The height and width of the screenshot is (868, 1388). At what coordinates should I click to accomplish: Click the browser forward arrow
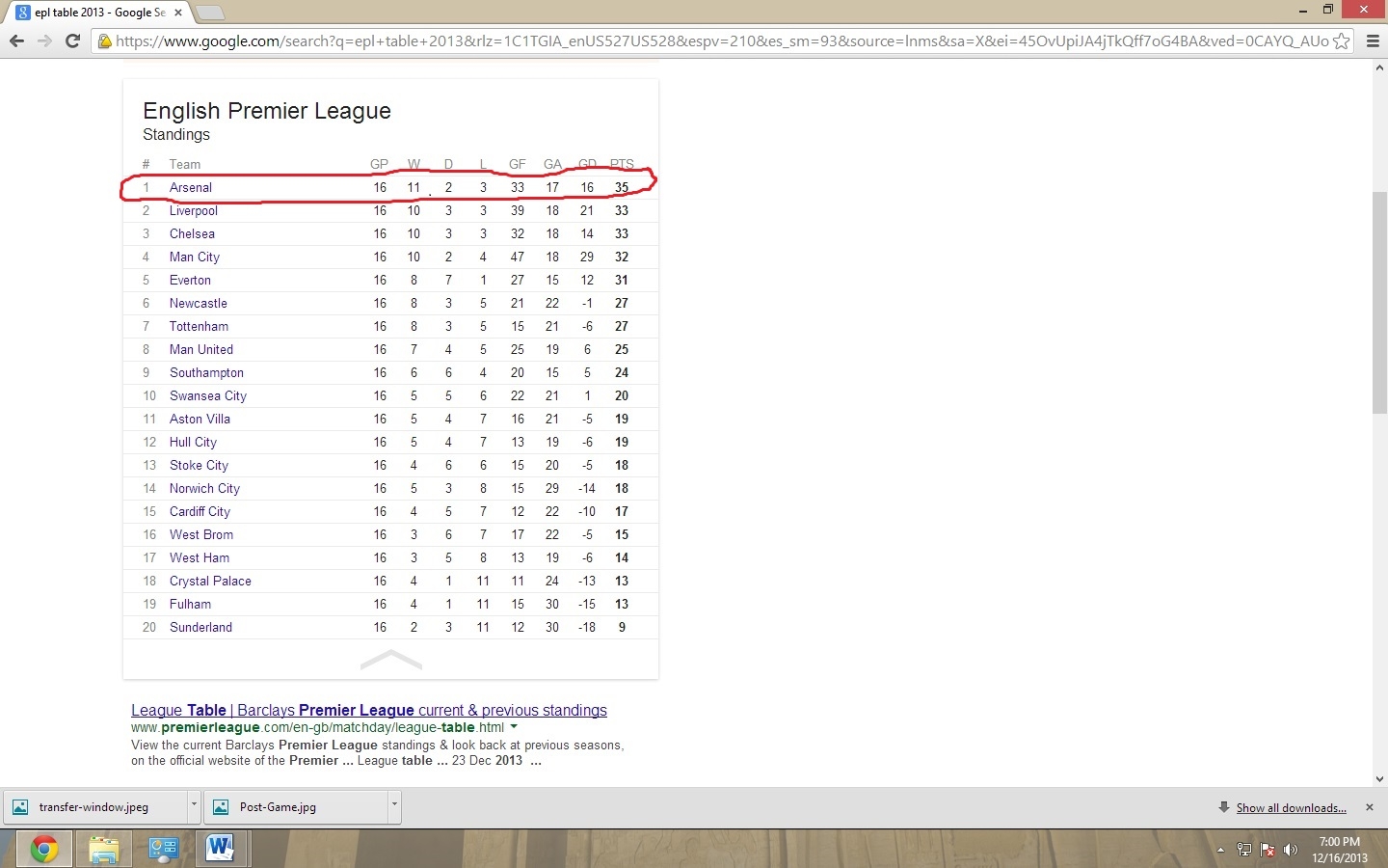coord(44,41)
